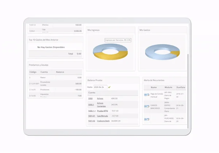The height and width of the screenshot is (153, 219).
Task: Click the Ingresos por Servicios 55.11% tooltip
Action: click(118, 40)
